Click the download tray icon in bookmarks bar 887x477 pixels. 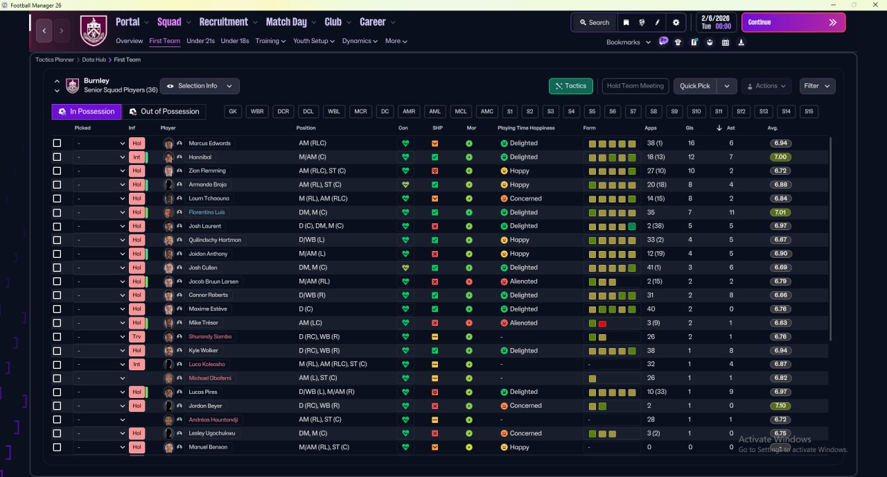click(741, 42)
